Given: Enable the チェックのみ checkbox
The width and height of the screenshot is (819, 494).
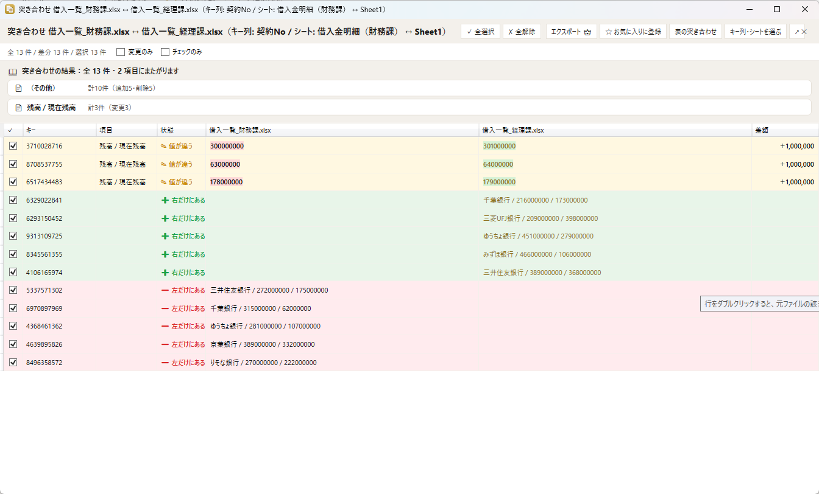Looking at the screenshot, I should pyautogui.click(x=165, y=52).
